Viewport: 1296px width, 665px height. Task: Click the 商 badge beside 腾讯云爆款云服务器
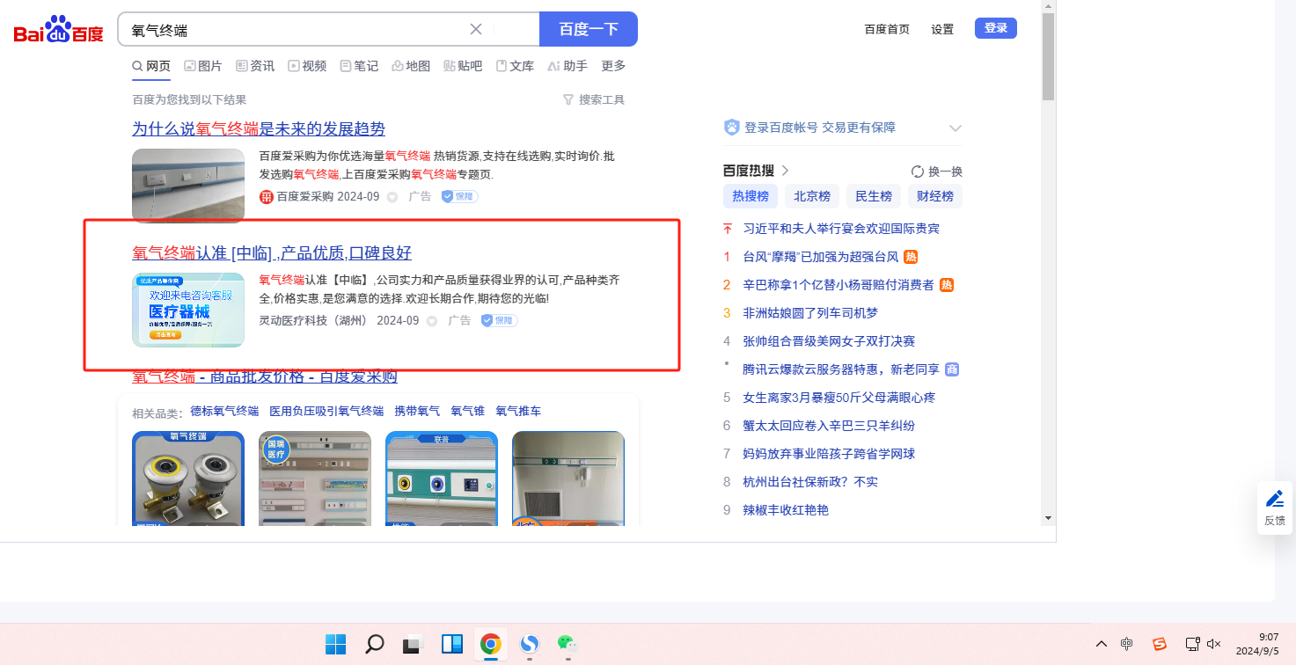[x=952, y=369]
